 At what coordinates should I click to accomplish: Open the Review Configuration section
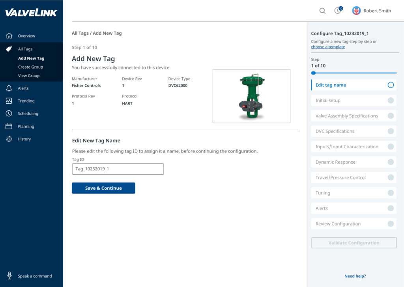(391, 224)
